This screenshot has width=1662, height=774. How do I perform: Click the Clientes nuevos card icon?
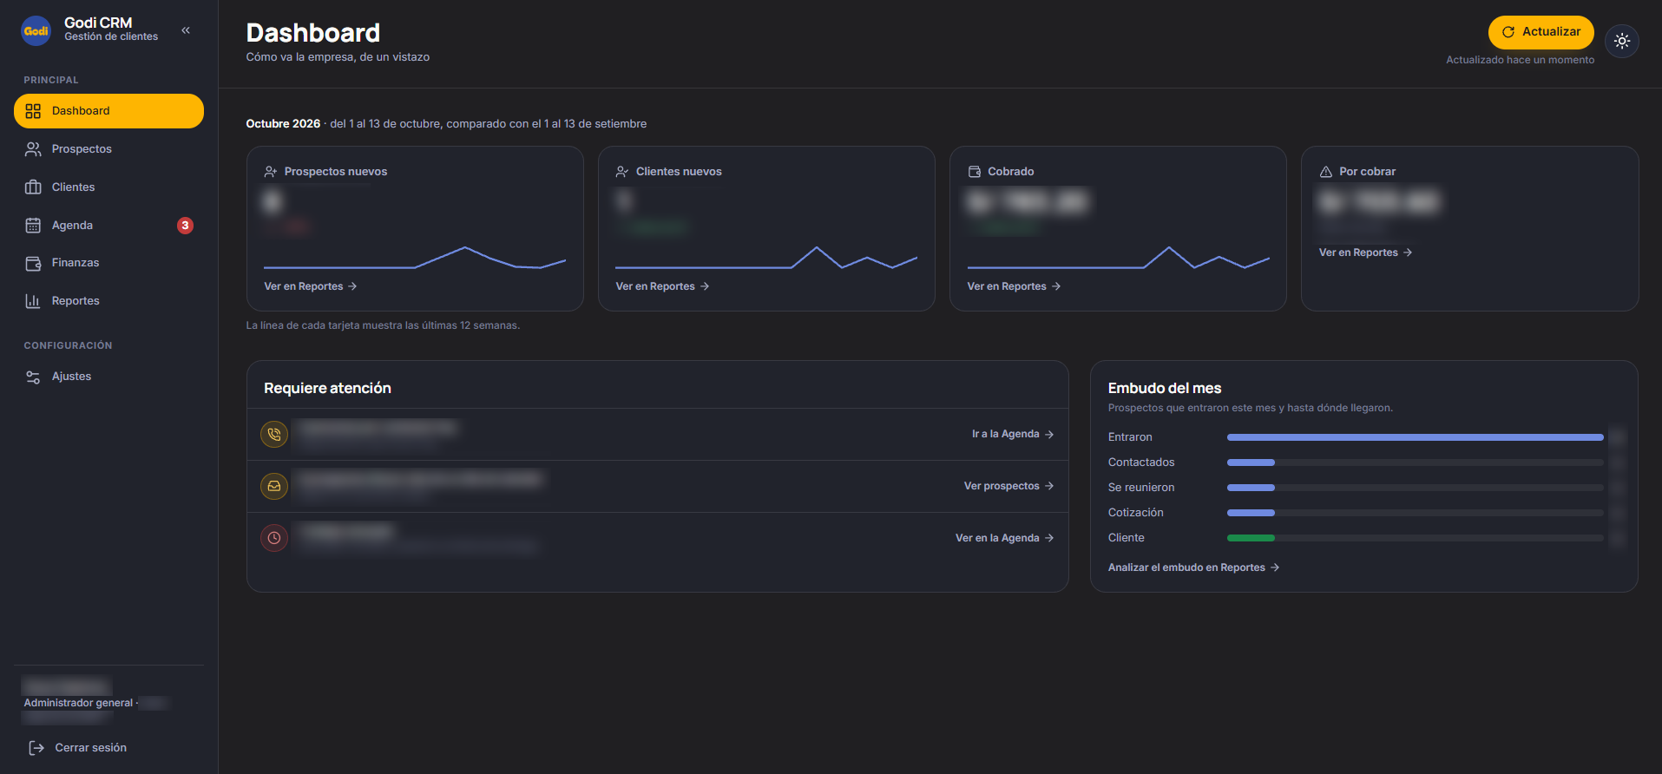pos(622,172)
